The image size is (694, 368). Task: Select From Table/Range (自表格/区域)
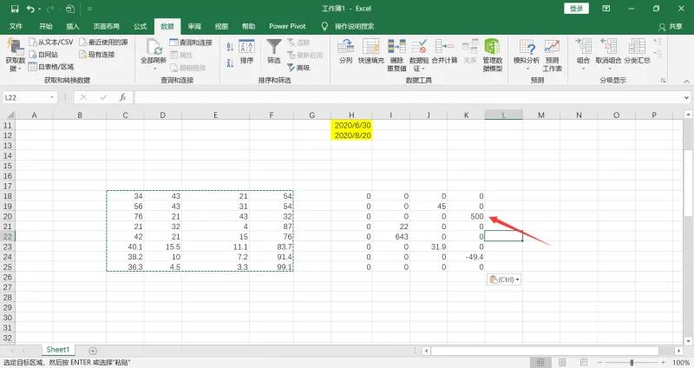point(51,67)
